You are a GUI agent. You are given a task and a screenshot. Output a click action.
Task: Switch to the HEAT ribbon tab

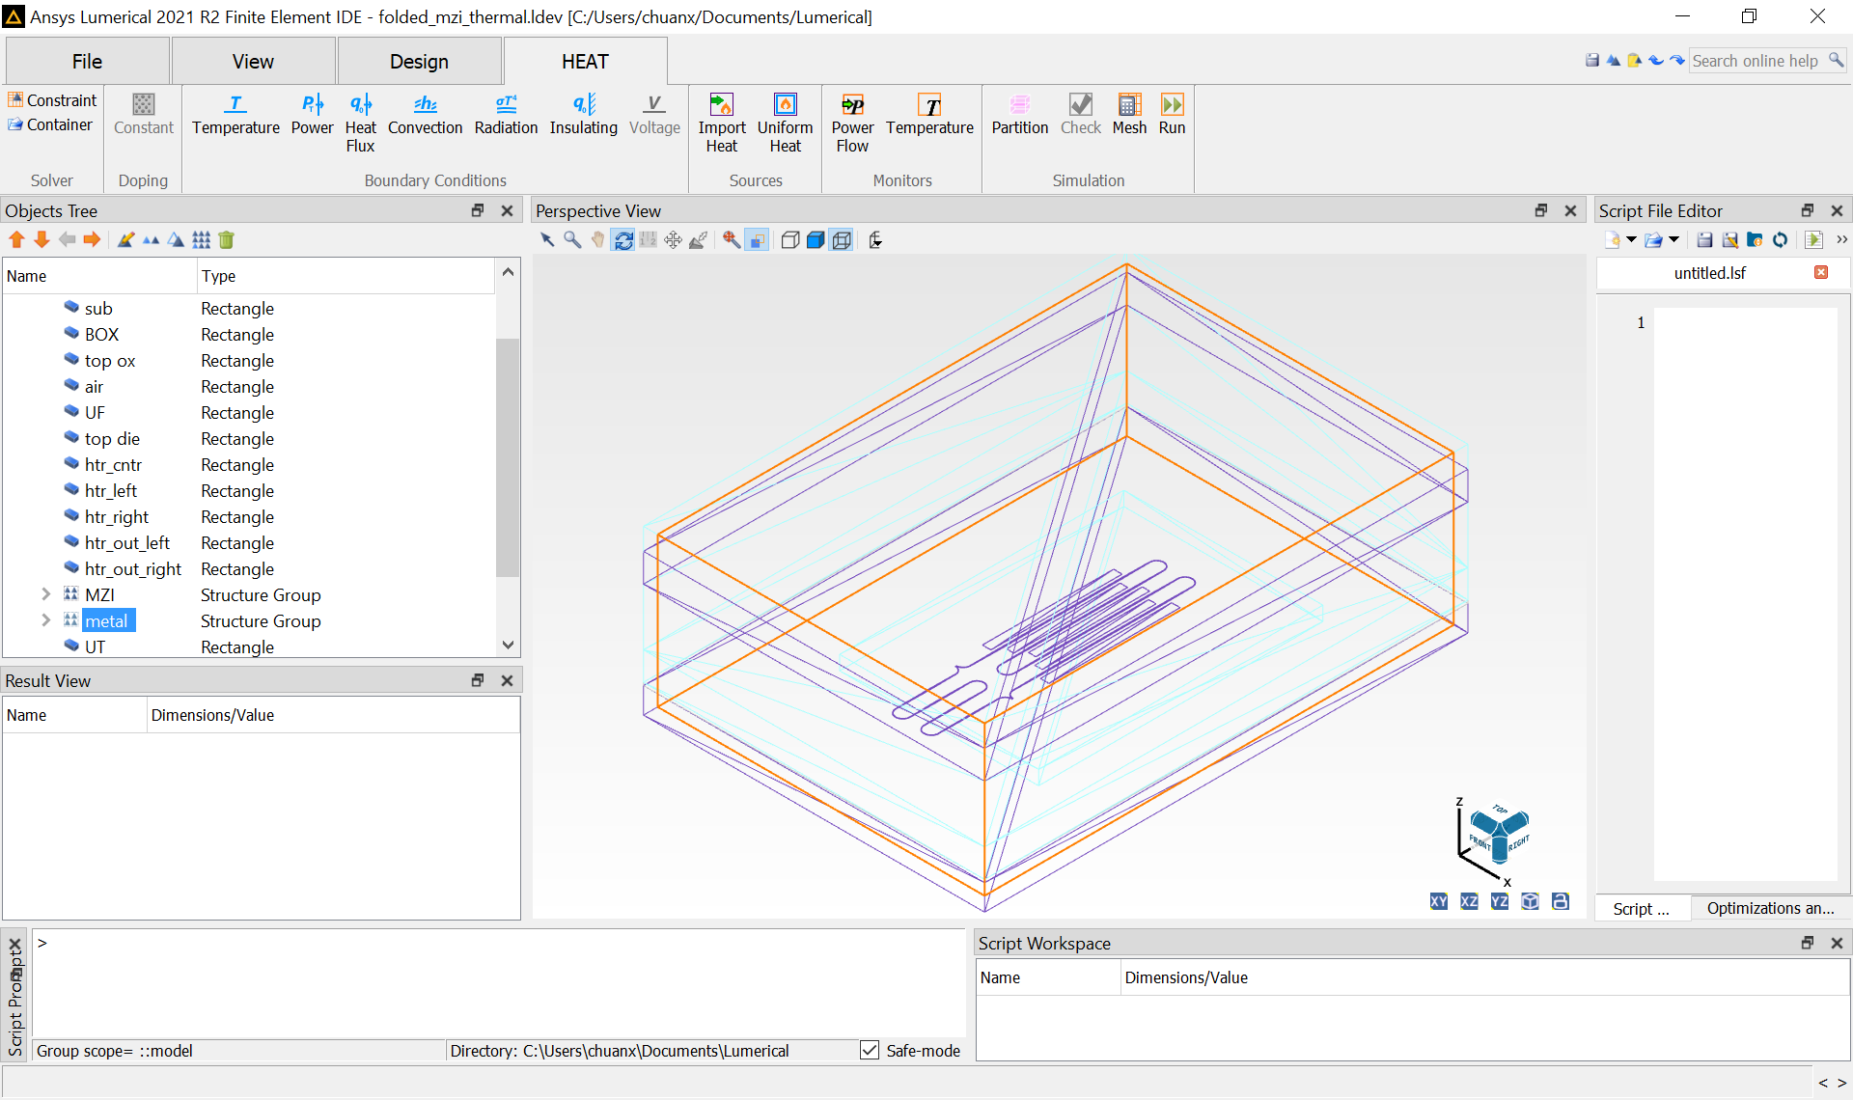(x=585, y=61)
